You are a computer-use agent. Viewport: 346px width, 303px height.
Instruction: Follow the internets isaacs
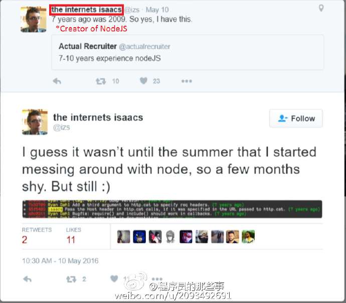point(296,118)
